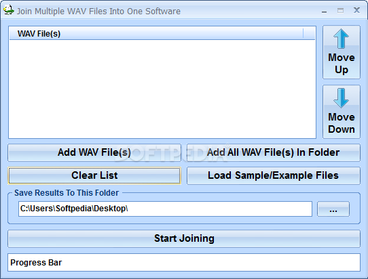Open folder browse dialog with ... button
This screenshot has width=368, height=279.
[333, 209]
